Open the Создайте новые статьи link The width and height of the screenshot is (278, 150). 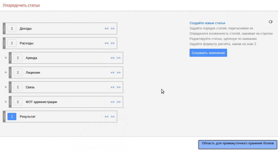click(x=207, y=23)
